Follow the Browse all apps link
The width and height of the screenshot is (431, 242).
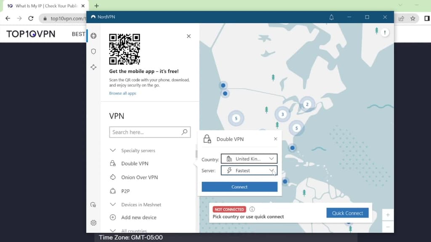(x=122, y=93)
